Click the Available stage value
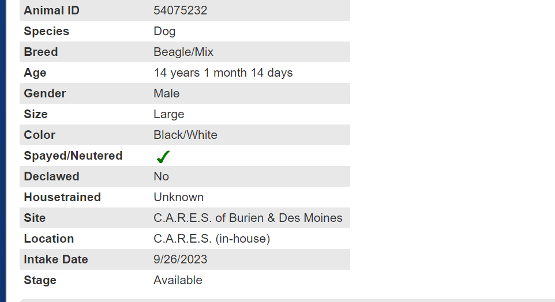 (x=178, y=280)
